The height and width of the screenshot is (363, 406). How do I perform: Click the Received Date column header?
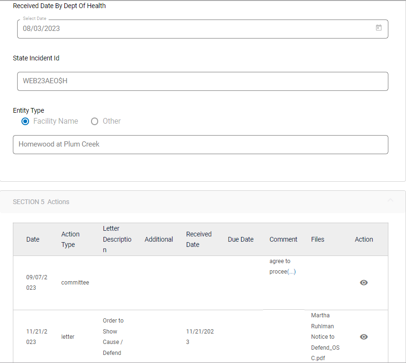pos(199,239)
